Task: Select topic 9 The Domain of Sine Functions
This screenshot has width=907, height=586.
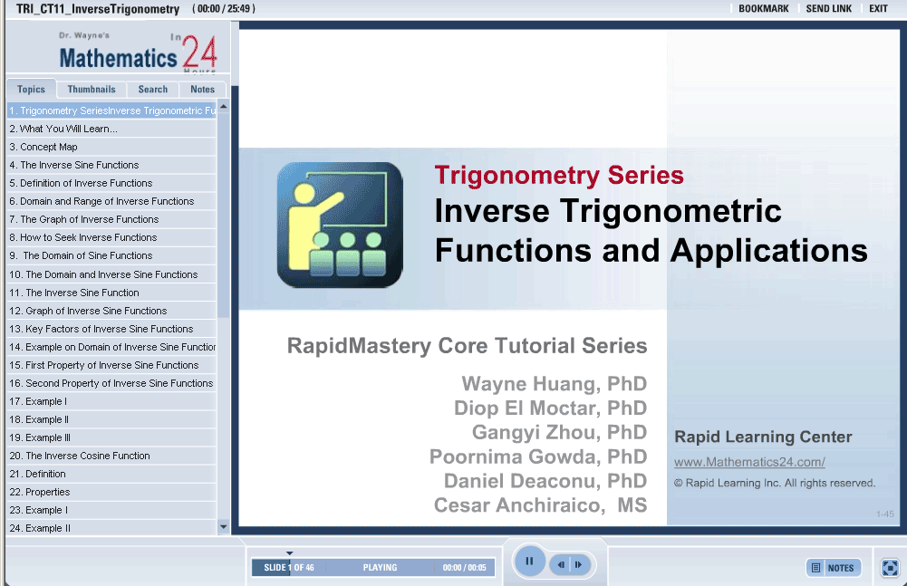Action: point(111,255)
